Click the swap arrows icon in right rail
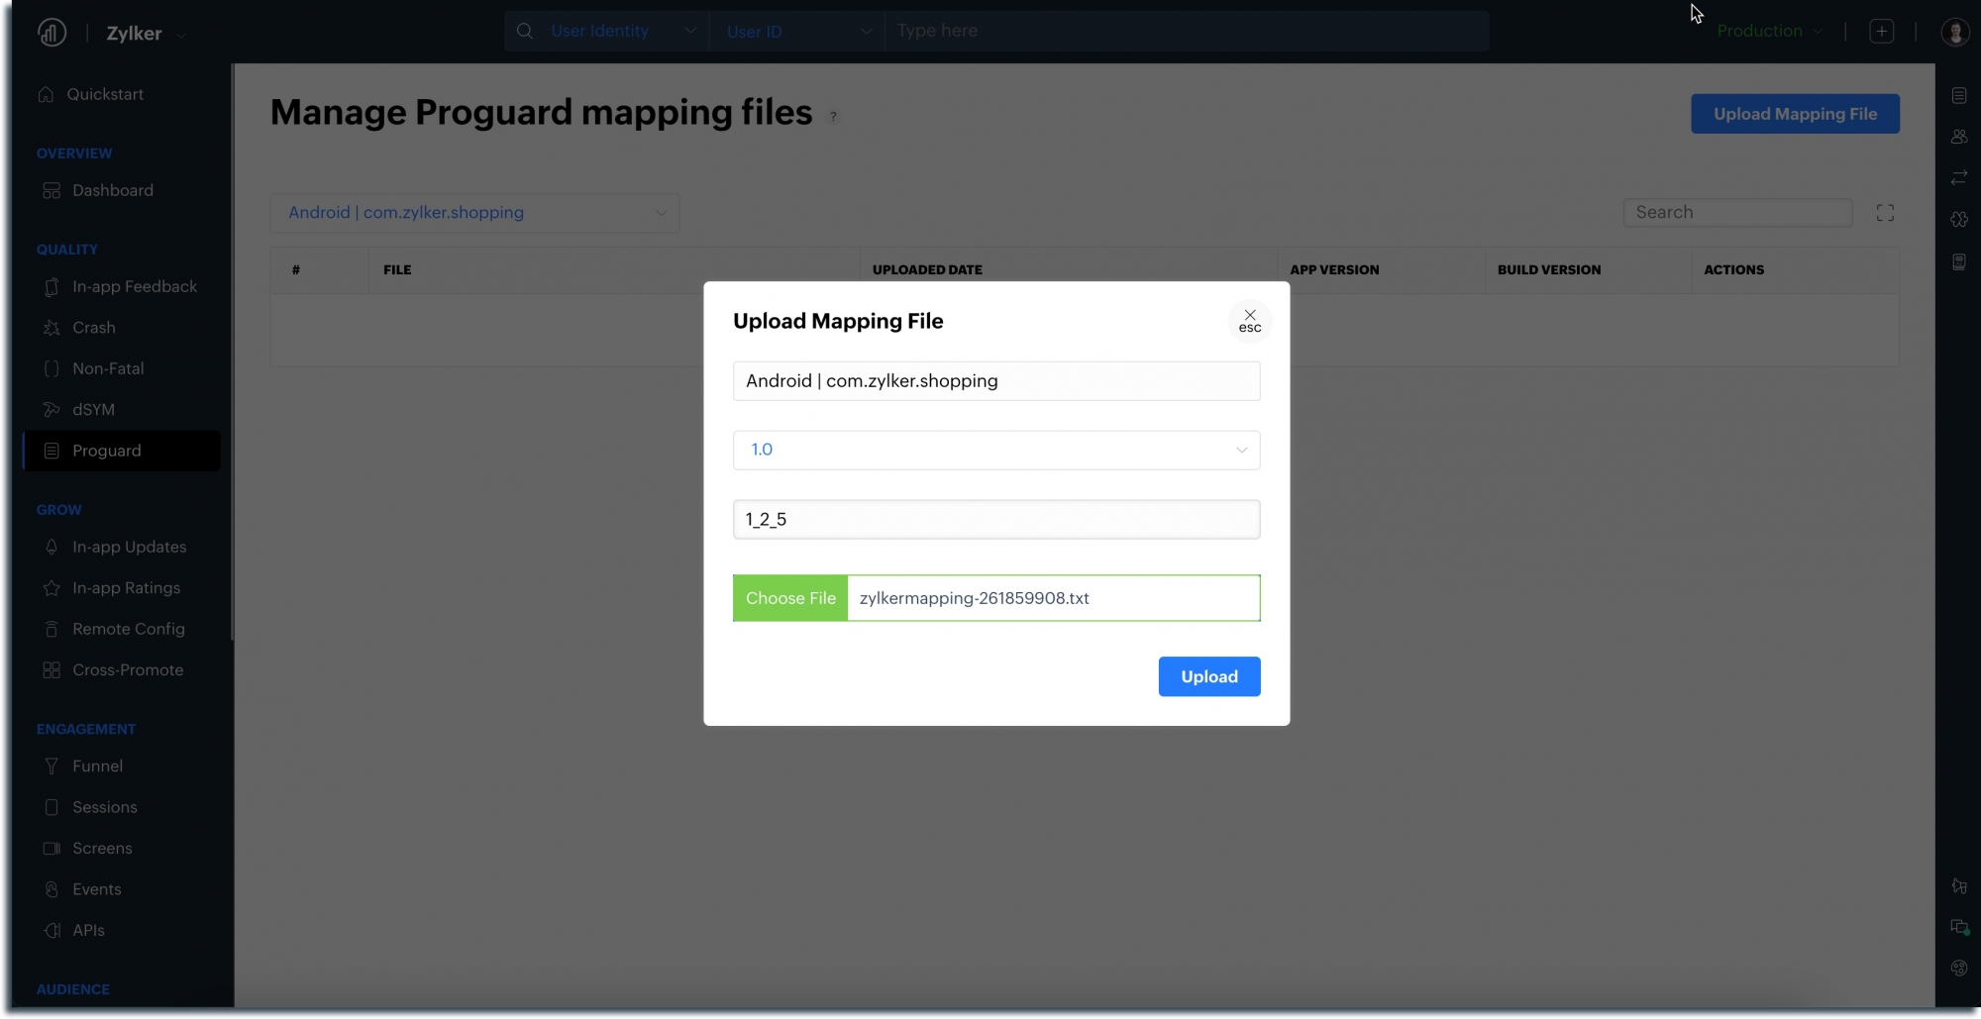The height and width of the screenshot is (1019, 1981). [x=1959, y=178]
